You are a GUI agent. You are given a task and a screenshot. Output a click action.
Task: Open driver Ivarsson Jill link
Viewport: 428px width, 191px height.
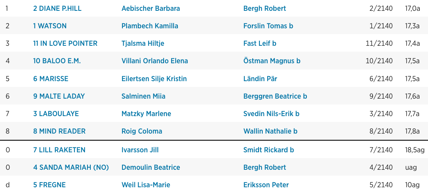pos(140,150)
